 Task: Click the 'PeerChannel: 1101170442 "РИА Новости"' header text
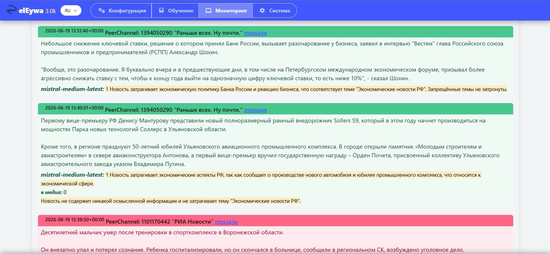pos(160,222)
